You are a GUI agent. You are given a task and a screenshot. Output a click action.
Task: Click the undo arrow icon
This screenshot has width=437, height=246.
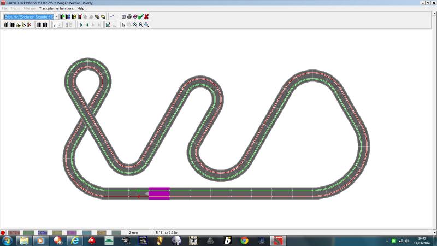(112, 17)
